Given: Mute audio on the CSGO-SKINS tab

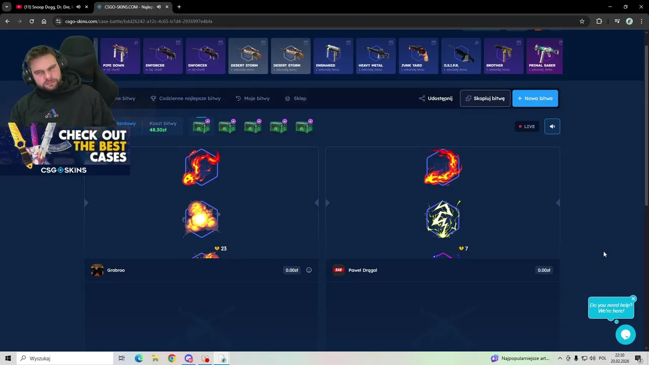Looking at the screenshot, I should coord(159,7).
